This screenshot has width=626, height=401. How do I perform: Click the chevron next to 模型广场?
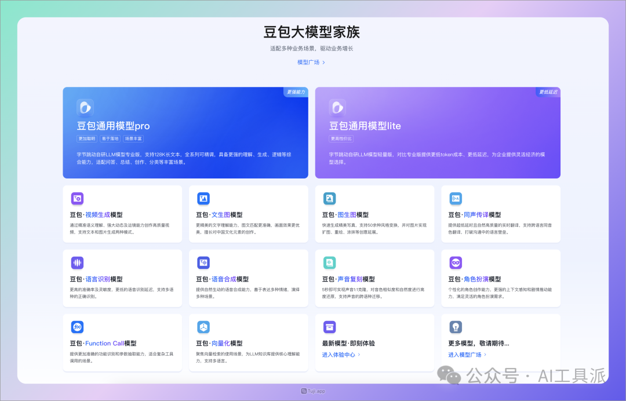click(x=323, y=63)
